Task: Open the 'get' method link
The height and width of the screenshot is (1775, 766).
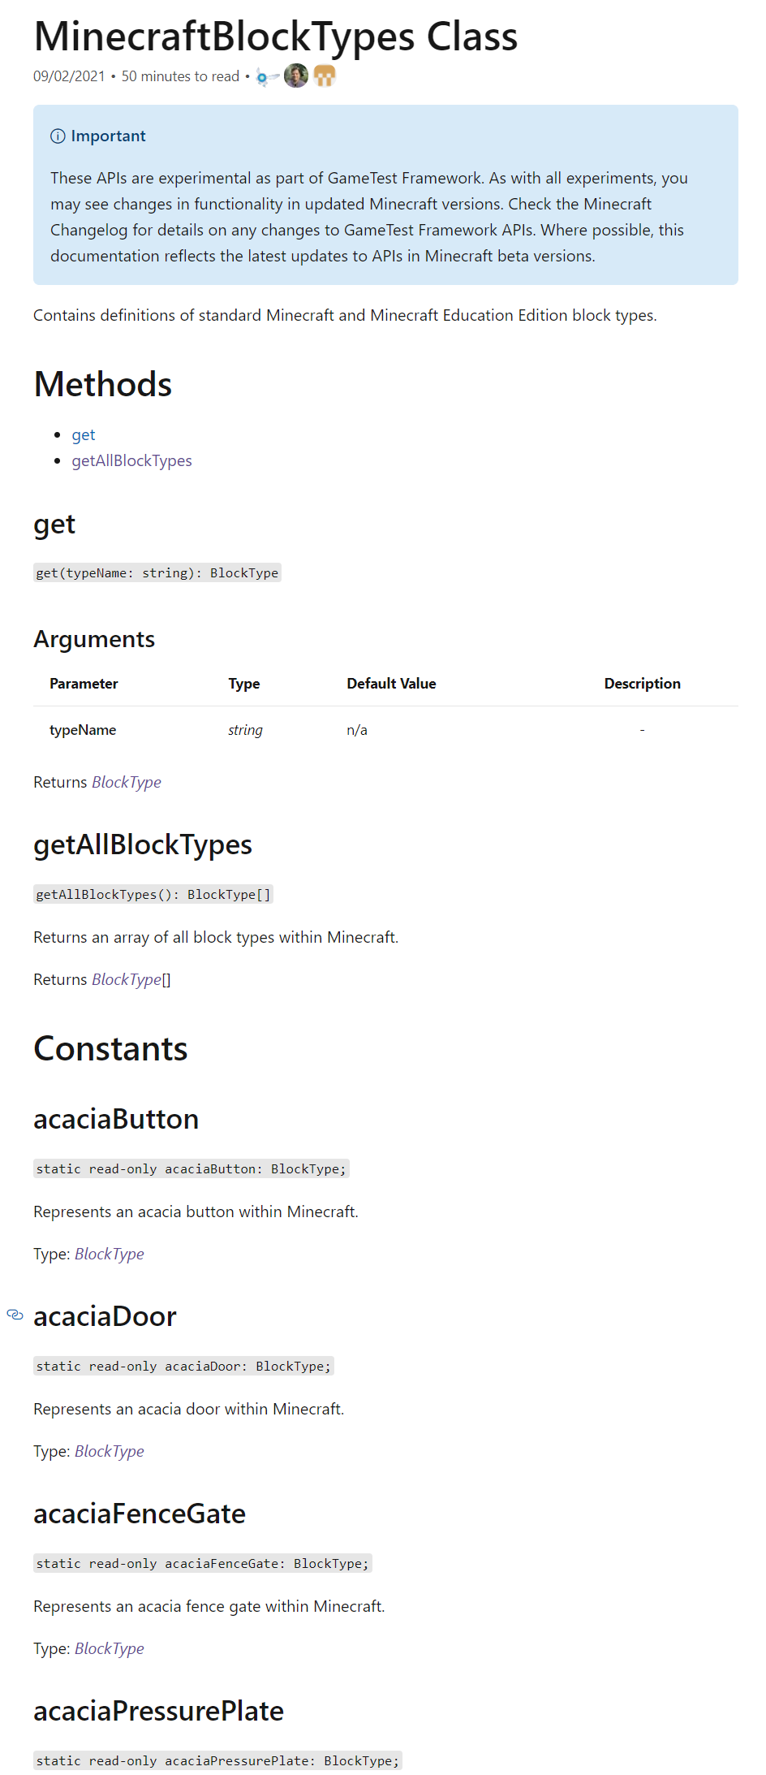Action: (x=84, y=435)
